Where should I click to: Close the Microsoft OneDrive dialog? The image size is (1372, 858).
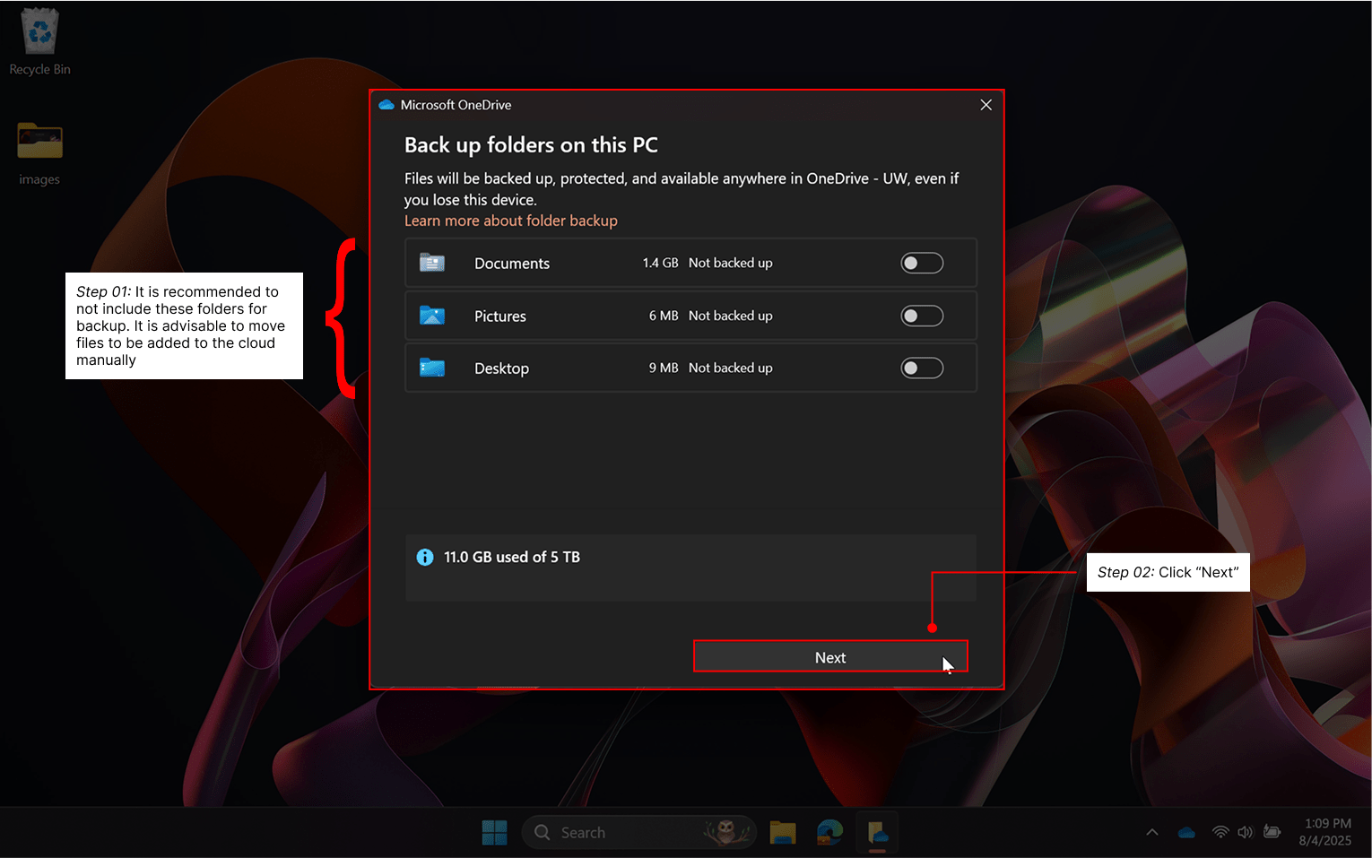click(x=986, y=105)
